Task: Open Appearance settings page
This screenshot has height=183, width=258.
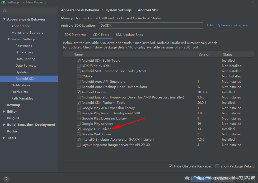Action: point(21,26)
